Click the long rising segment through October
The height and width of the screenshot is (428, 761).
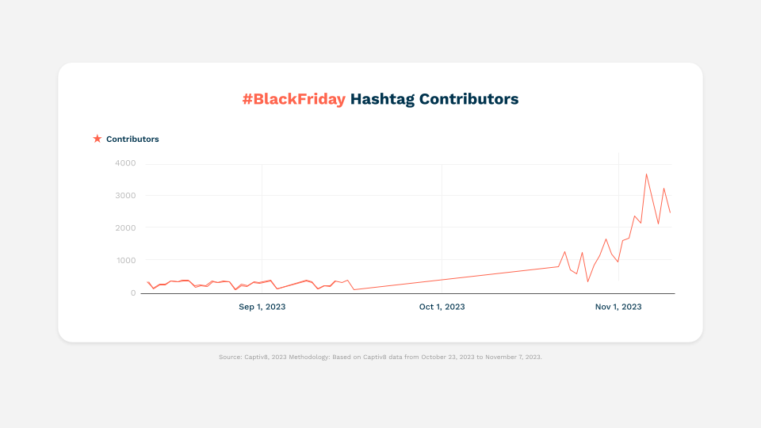[x=457, y=278]
